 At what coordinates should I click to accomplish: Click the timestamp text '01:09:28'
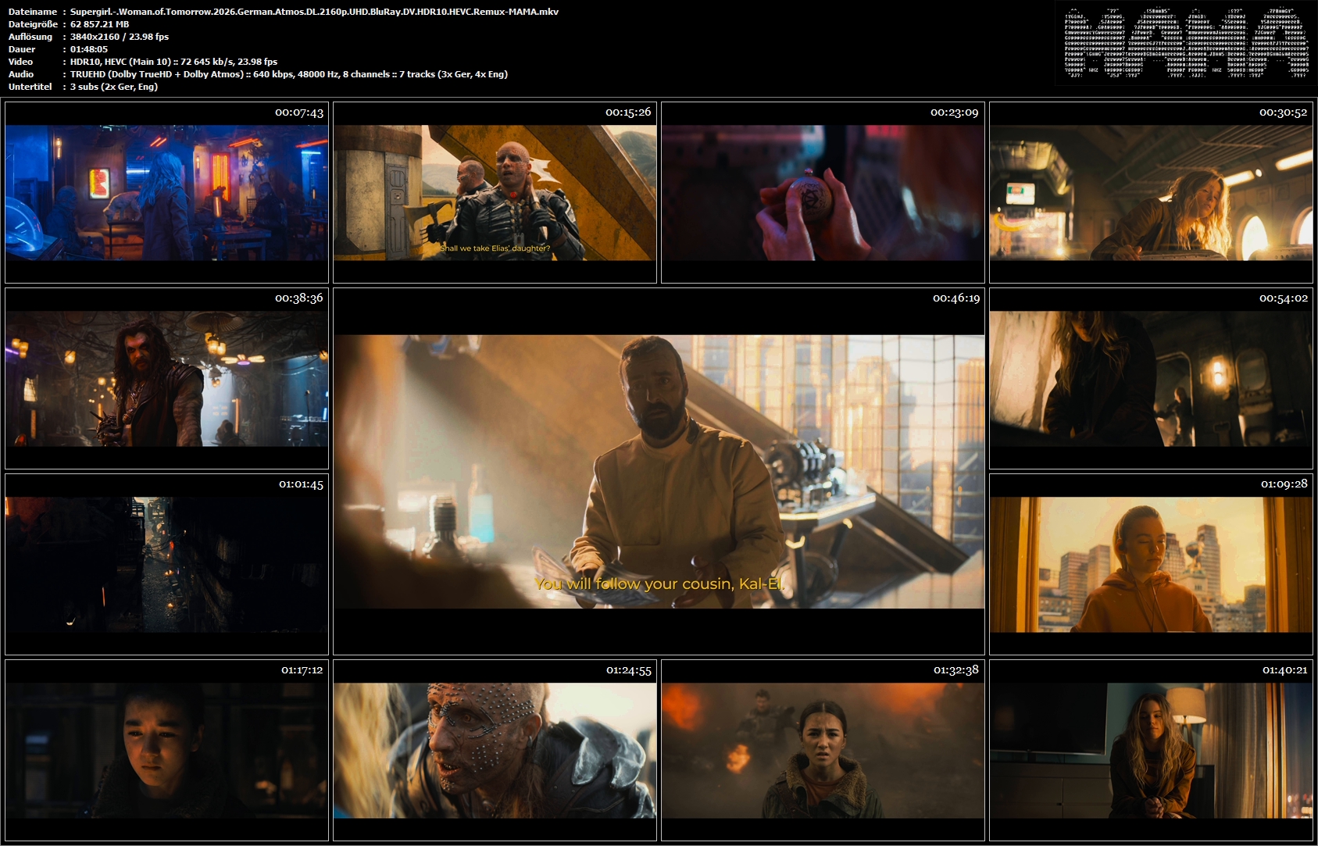pyautogui.click(x=1284, y=484)
